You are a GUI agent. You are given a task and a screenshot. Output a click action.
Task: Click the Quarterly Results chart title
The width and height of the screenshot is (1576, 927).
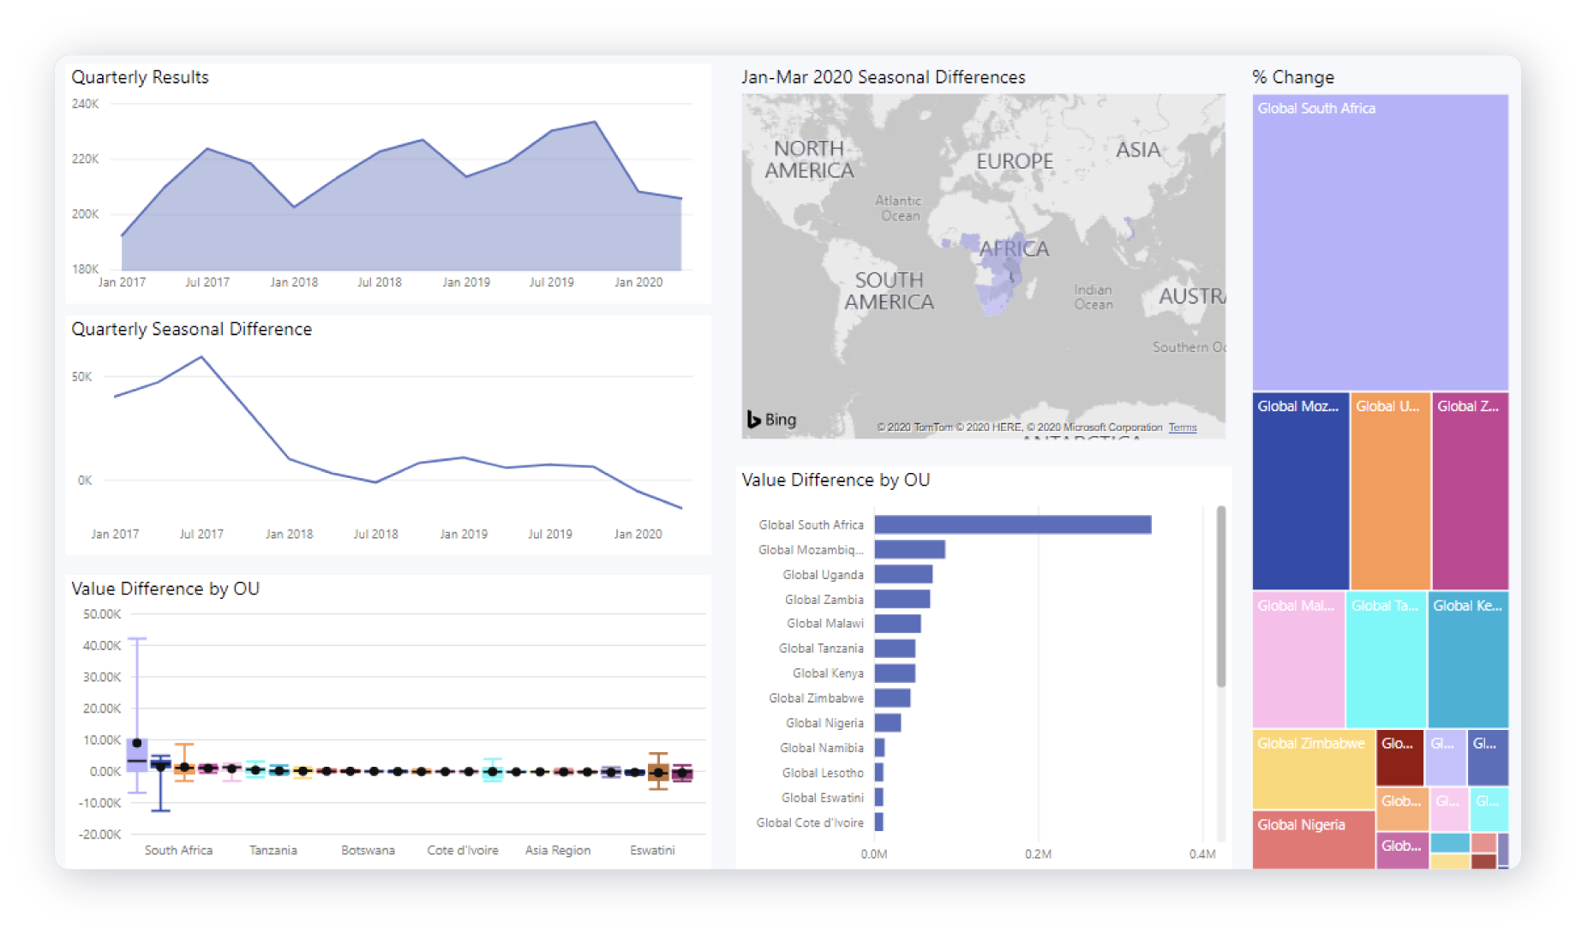click(140, 77)
